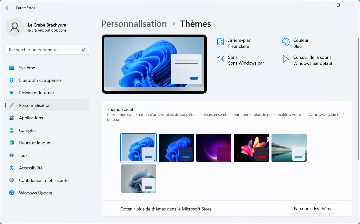Click the Thèmes page heading

196,24
